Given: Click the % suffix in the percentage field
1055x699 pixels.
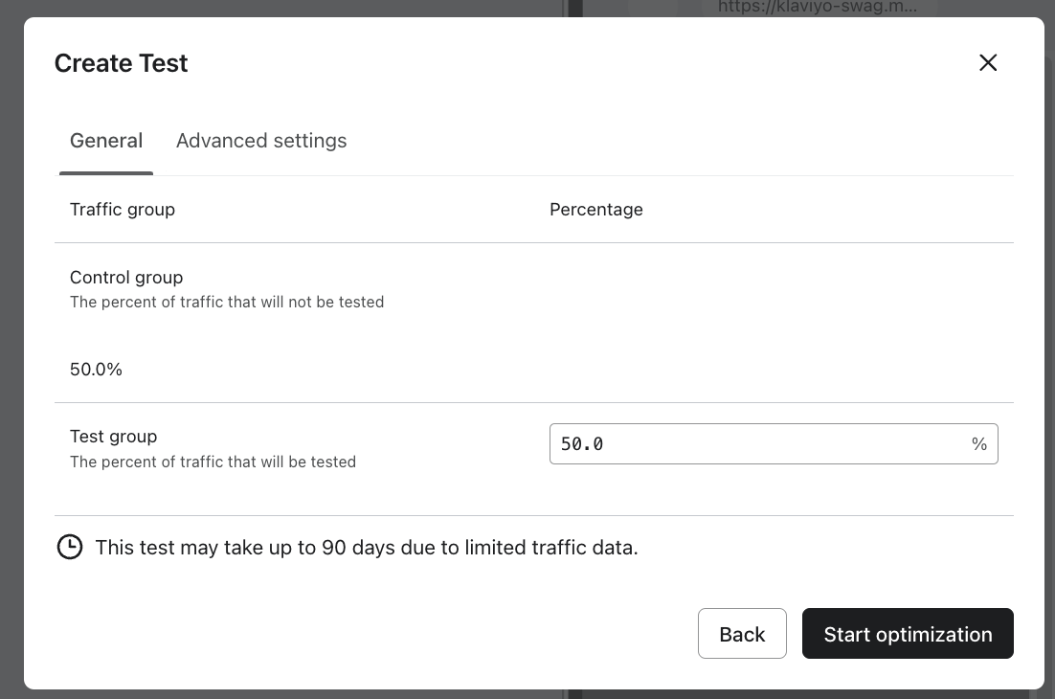Looking at the screenshot, I should coord(978,444).
